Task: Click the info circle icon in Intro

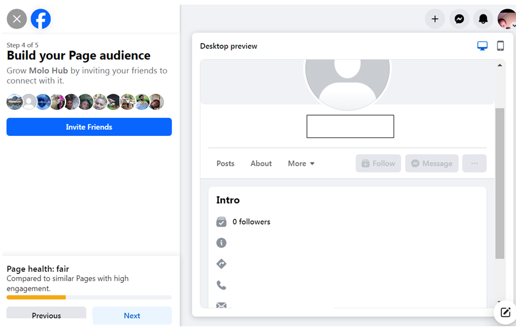Action: (x=221, y=243)
